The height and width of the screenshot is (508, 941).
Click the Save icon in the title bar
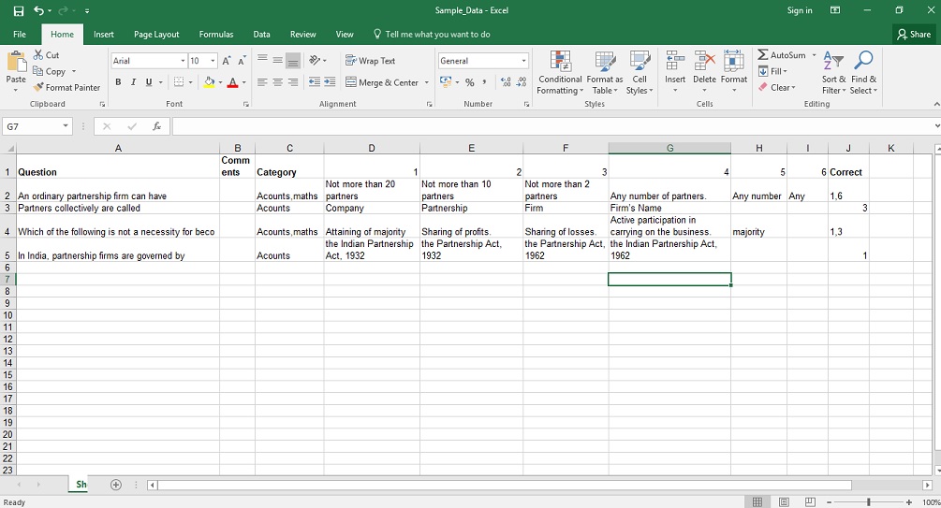tap(18, 10)
